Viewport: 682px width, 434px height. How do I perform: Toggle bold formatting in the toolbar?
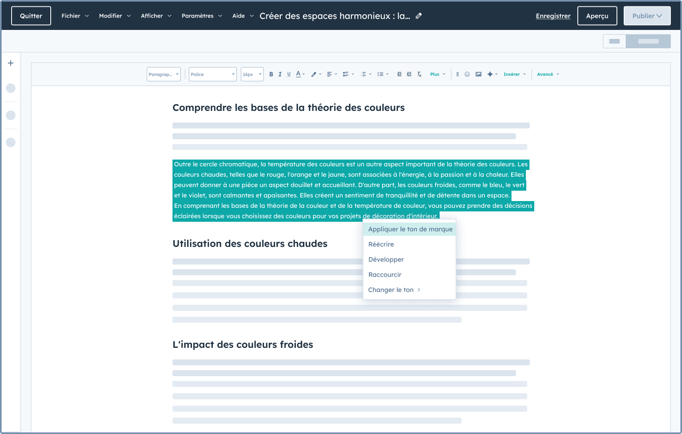(x=271, y=74)
